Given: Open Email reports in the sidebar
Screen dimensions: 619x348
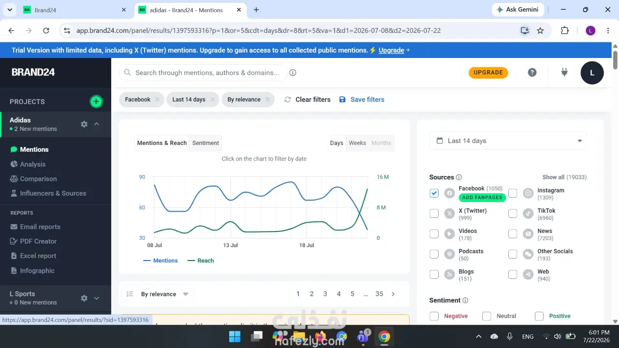Looking at the screenshot, I should pos(35,227).
